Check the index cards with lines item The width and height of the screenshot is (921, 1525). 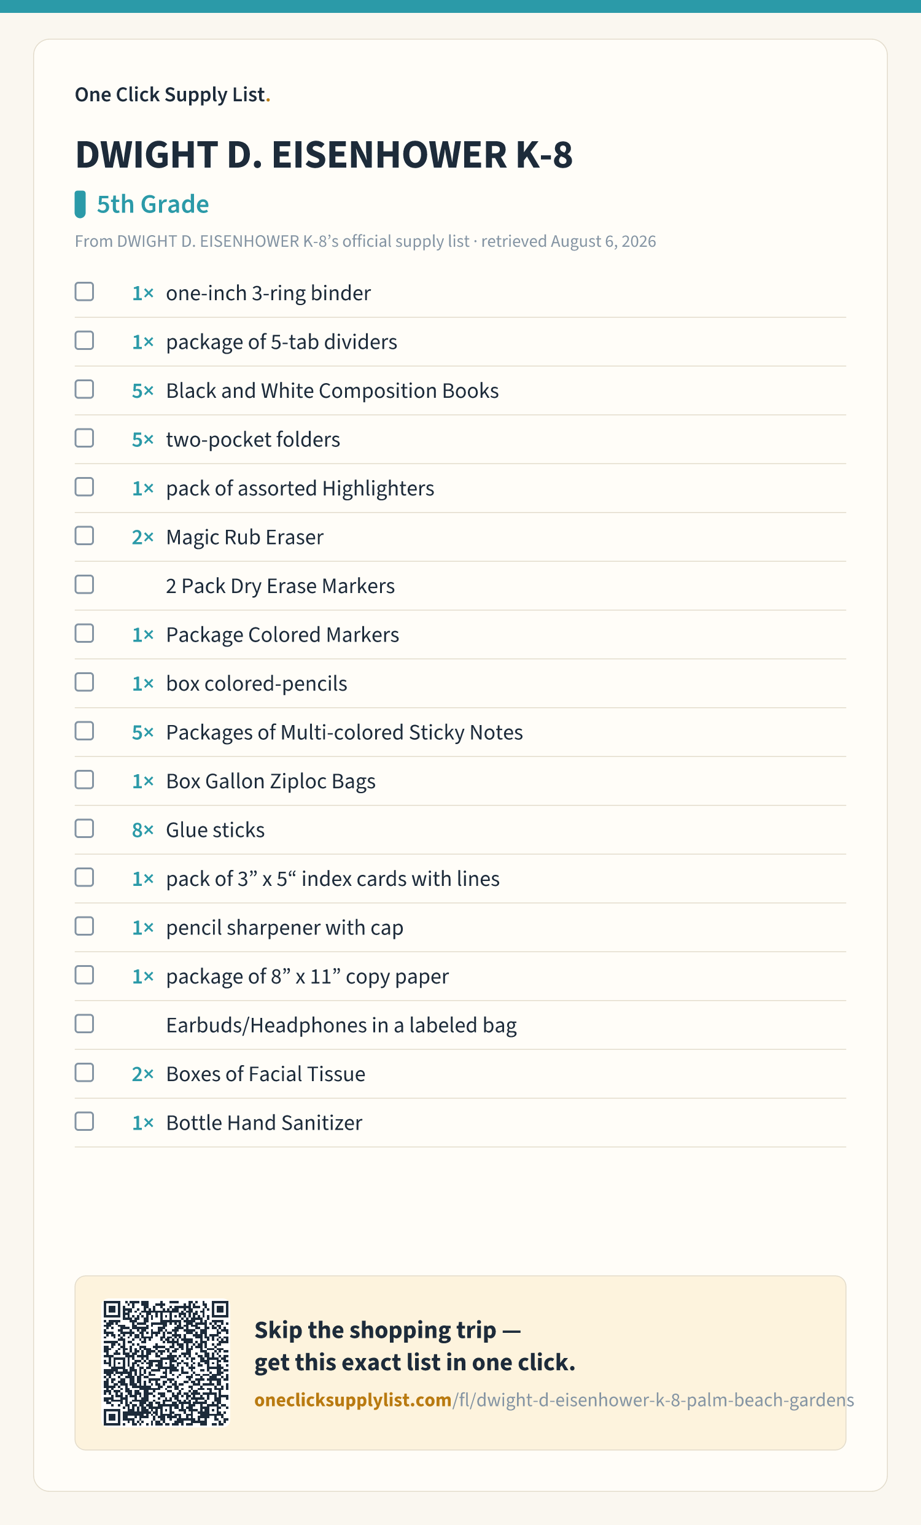click(84, 878)
